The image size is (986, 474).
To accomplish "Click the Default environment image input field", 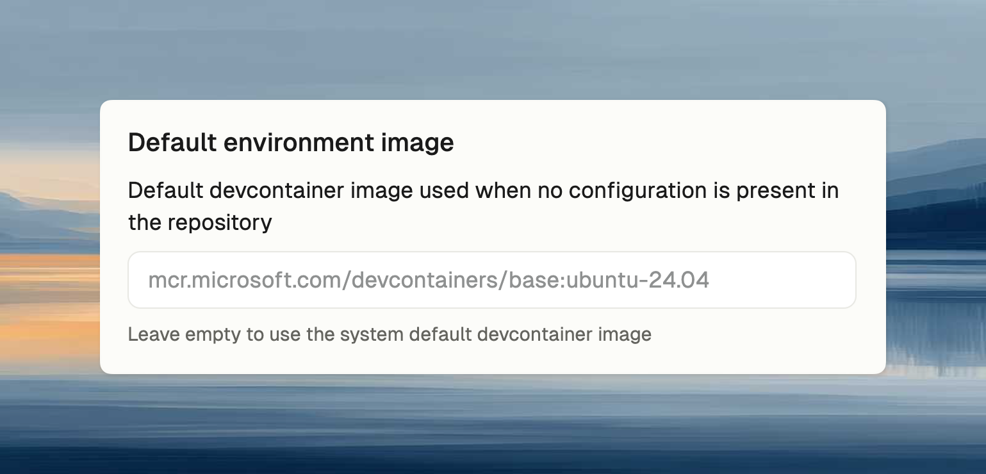I will coord(492,280).
